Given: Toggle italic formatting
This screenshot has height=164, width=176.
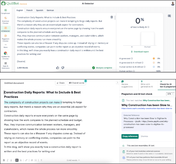Looking at the screenshot, I should click(x=8, y=160).
